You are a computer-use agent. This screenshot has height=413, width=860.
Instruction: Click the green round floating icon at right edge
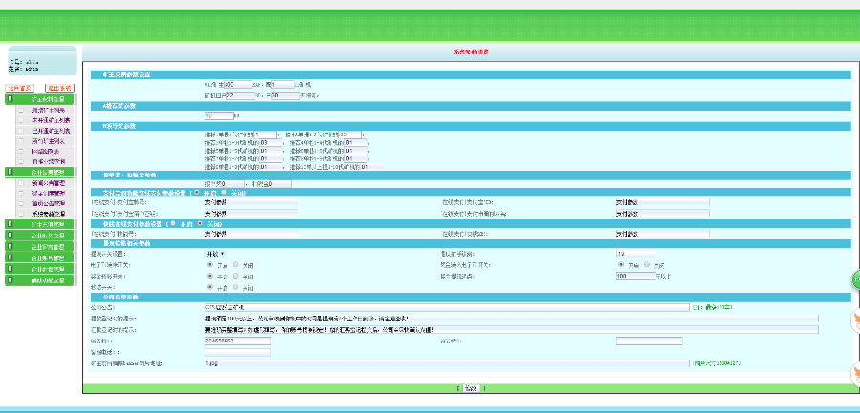pyautogui.click(x=855, y=279)
